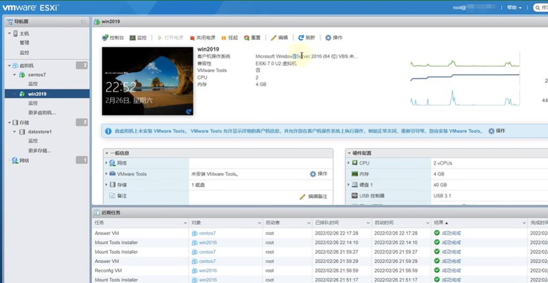Collapse the 虚拟机 tree node

pyautogui.click(x=9, y=65)
